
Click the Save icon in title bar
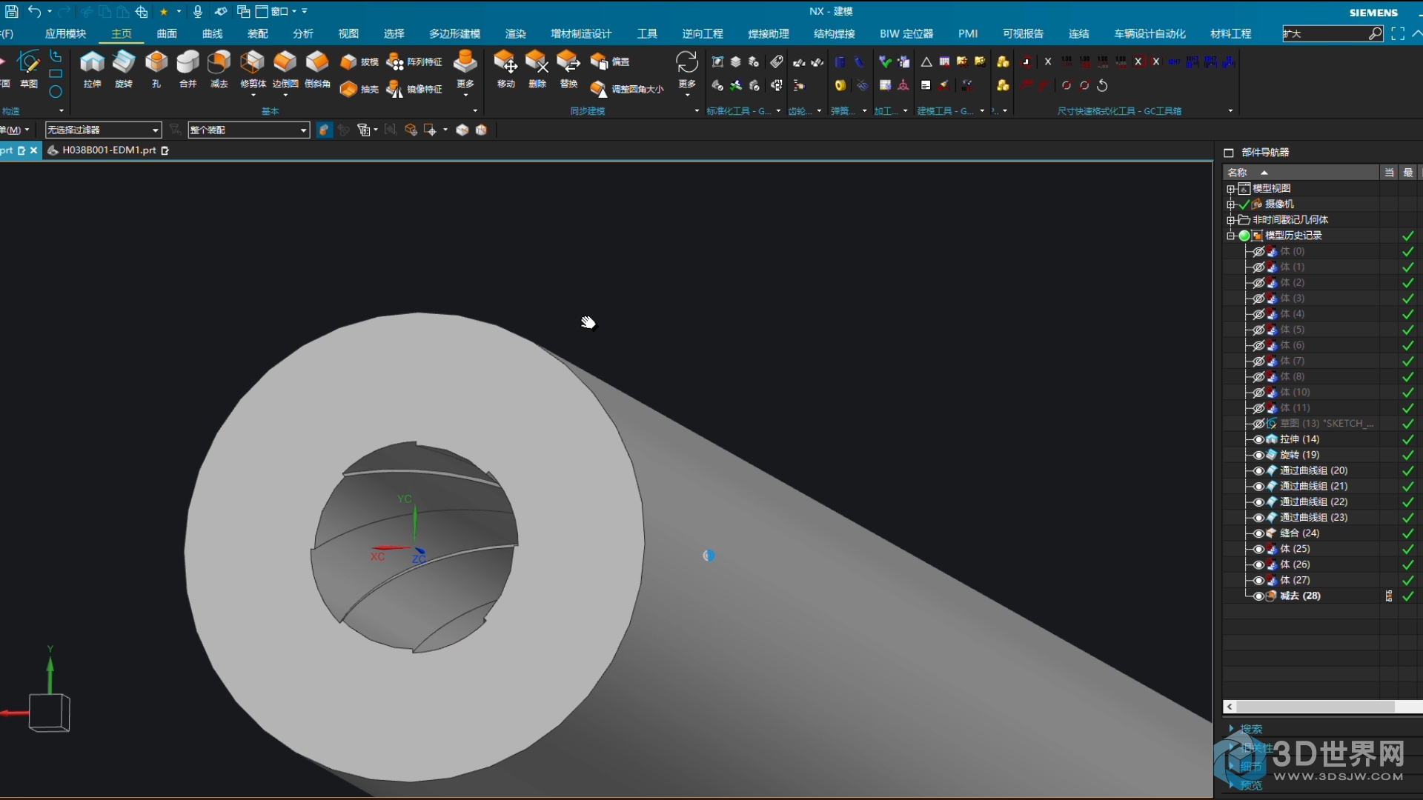click(12, 11)
